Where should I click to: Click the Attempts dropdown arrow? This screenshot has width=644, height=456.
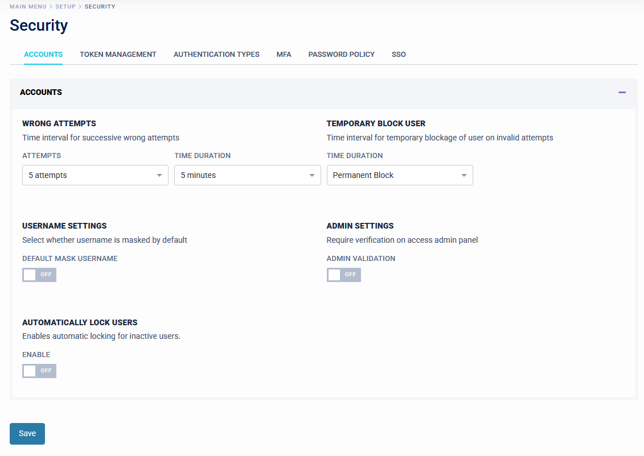(159, 176)
